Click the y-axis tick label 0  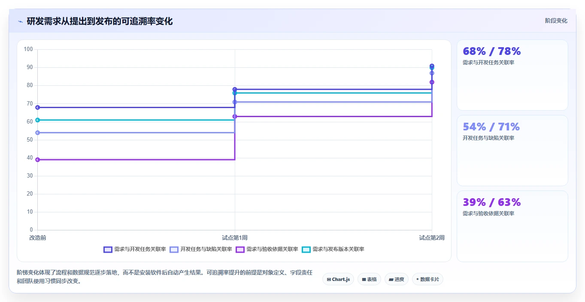(31, 230)
